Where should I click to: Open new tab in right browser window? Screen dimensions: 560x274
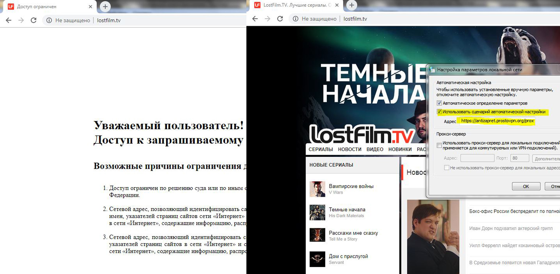click(352, 5)
